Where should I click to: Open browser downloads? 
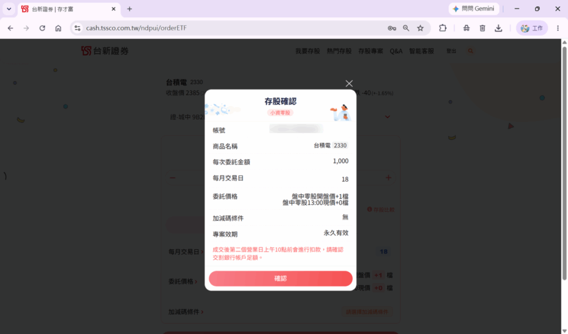pos(499,28)
